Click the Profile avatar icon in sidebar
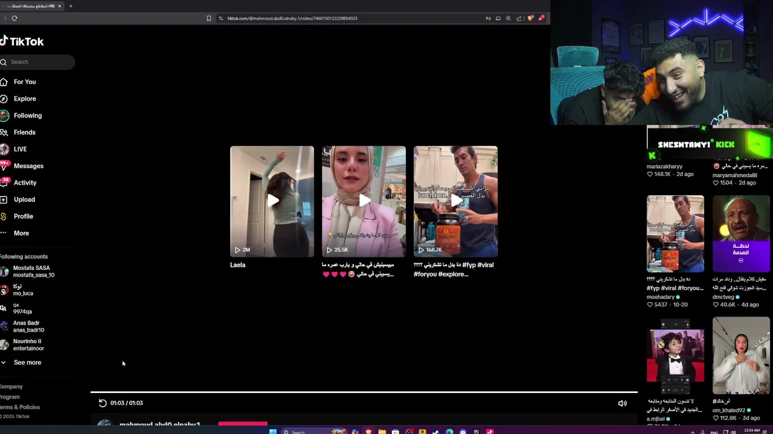Image resolution: width=773 pixels, height=434 pixels. point(4,216)
